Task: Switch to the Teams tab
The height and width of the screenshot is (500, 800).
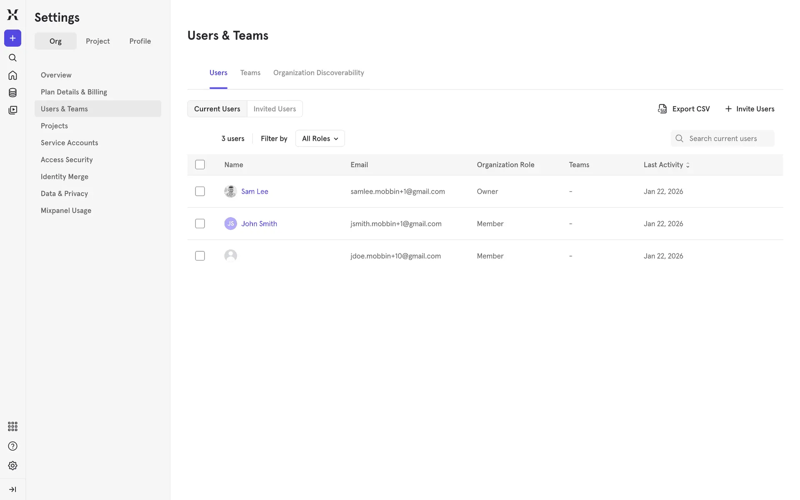Action: point(250,72)
